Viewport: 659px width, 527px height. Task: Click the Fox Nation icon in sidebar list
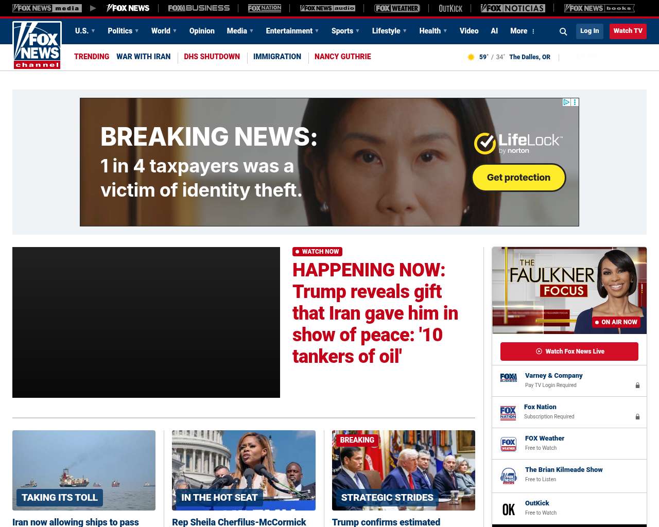[508, 413]
